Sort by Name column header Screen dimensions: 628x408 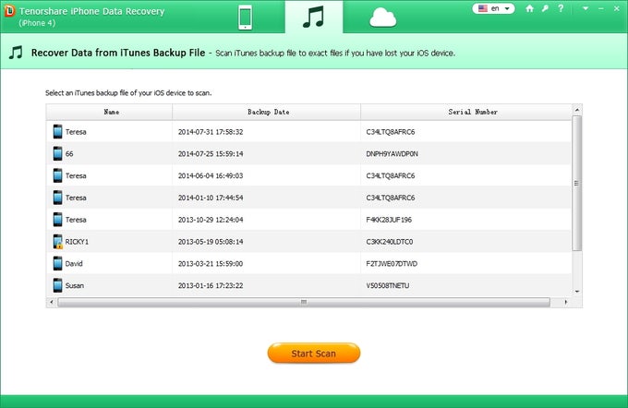click(x=109, y=112)
